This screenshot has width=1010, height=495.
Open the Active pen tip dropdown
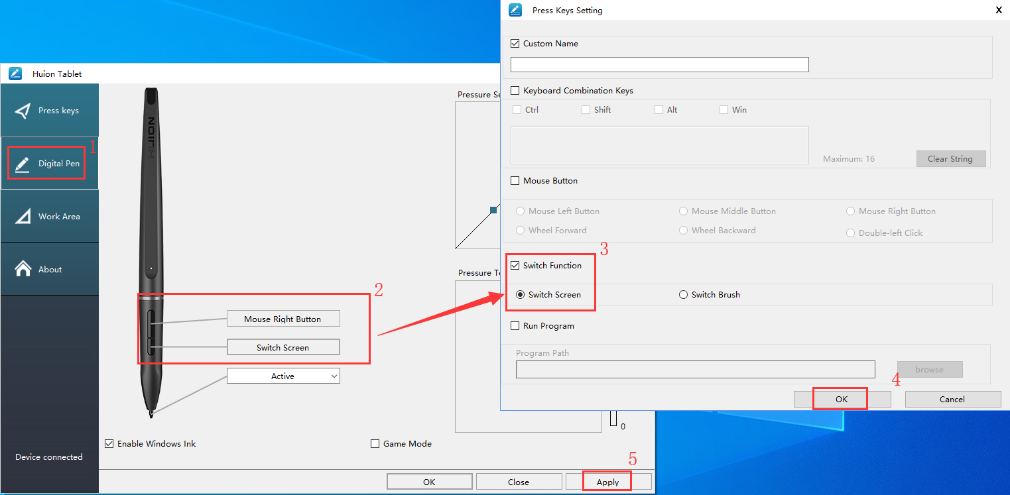(283, 376)
